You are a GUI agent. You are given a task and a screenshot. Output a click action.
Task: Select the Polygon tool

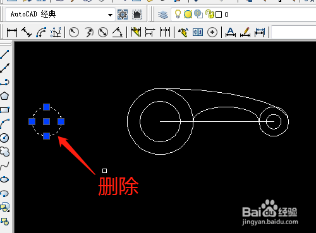pyautogui.click(x=4, y=96)
